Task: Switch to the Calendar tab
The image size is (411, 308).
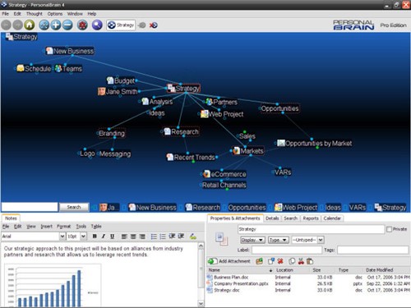Action: [332, 218]
